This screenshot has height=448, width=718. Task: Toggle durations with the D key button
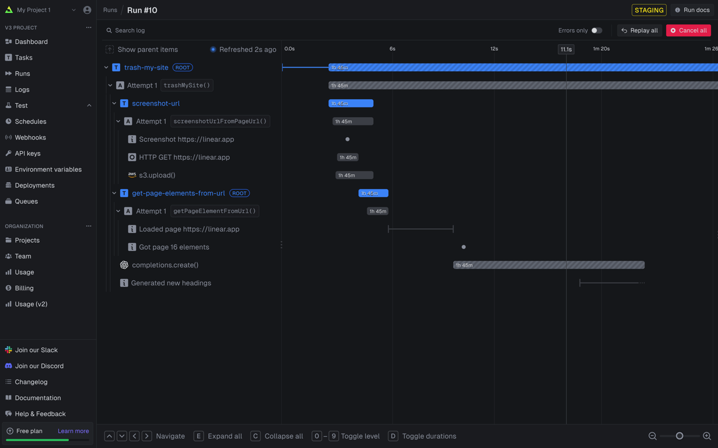point(393,436)
